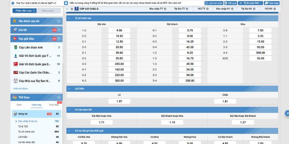This screenshot has width=289, height=144.
Task: Click Cúp Các Quốc Gia Châu icon
Action: click(16, 73)
